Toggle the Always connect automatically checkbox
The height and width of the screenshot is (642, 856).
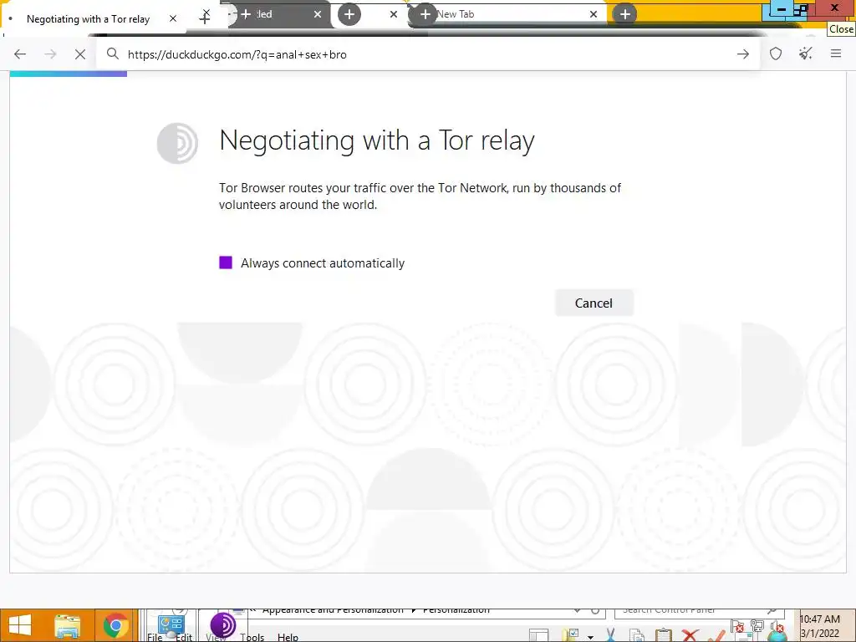(226, 262)
